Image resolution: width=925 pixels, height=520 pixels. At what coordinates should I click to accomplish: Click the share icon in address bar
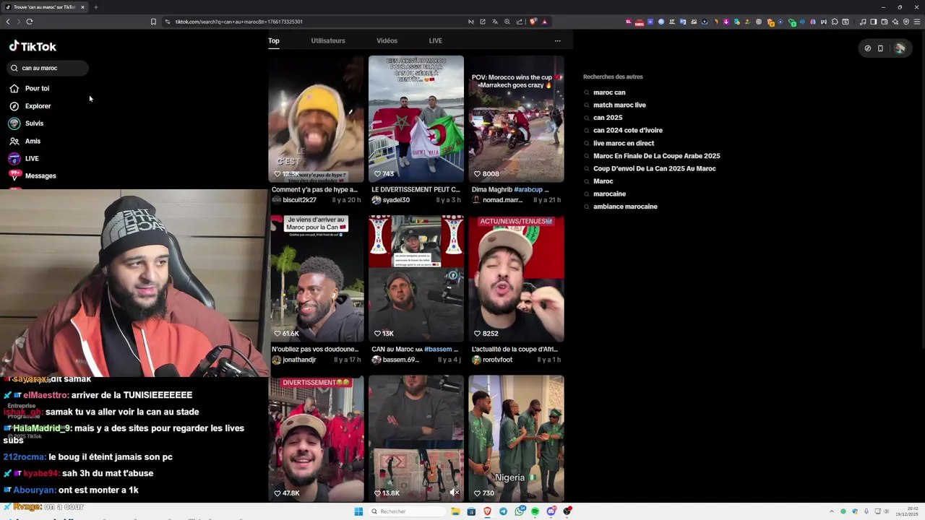click(x=519, y=22)
